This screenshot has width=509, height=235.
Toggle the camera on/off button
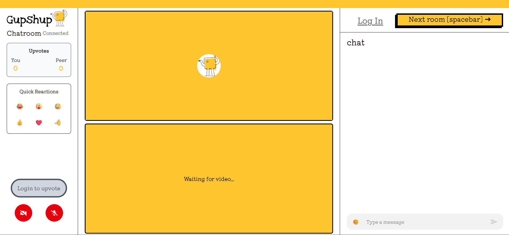pyautogui.click(x=24, y=213)
